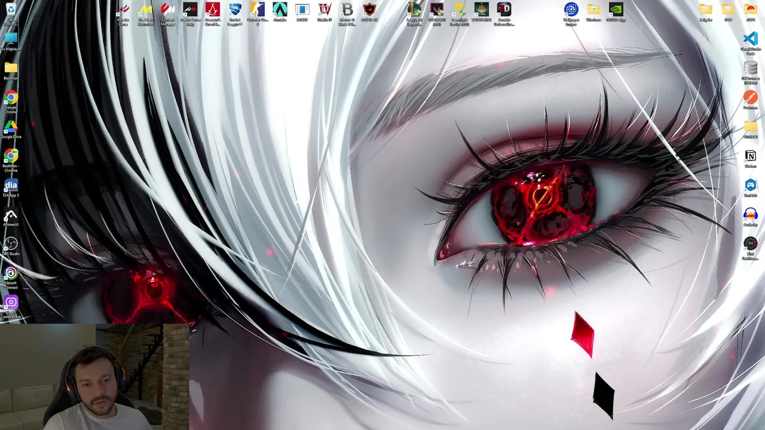Select the Assetto Corsa game shortcut

click(123, 14)
